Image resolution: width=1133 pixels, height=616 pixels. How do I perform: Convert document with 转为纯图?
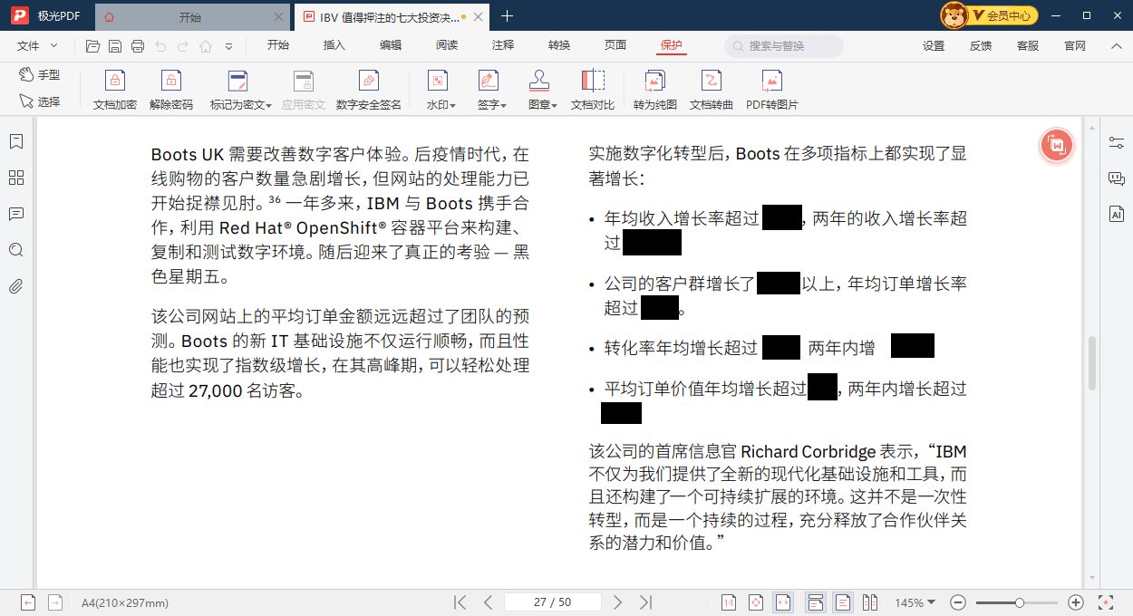655,91
